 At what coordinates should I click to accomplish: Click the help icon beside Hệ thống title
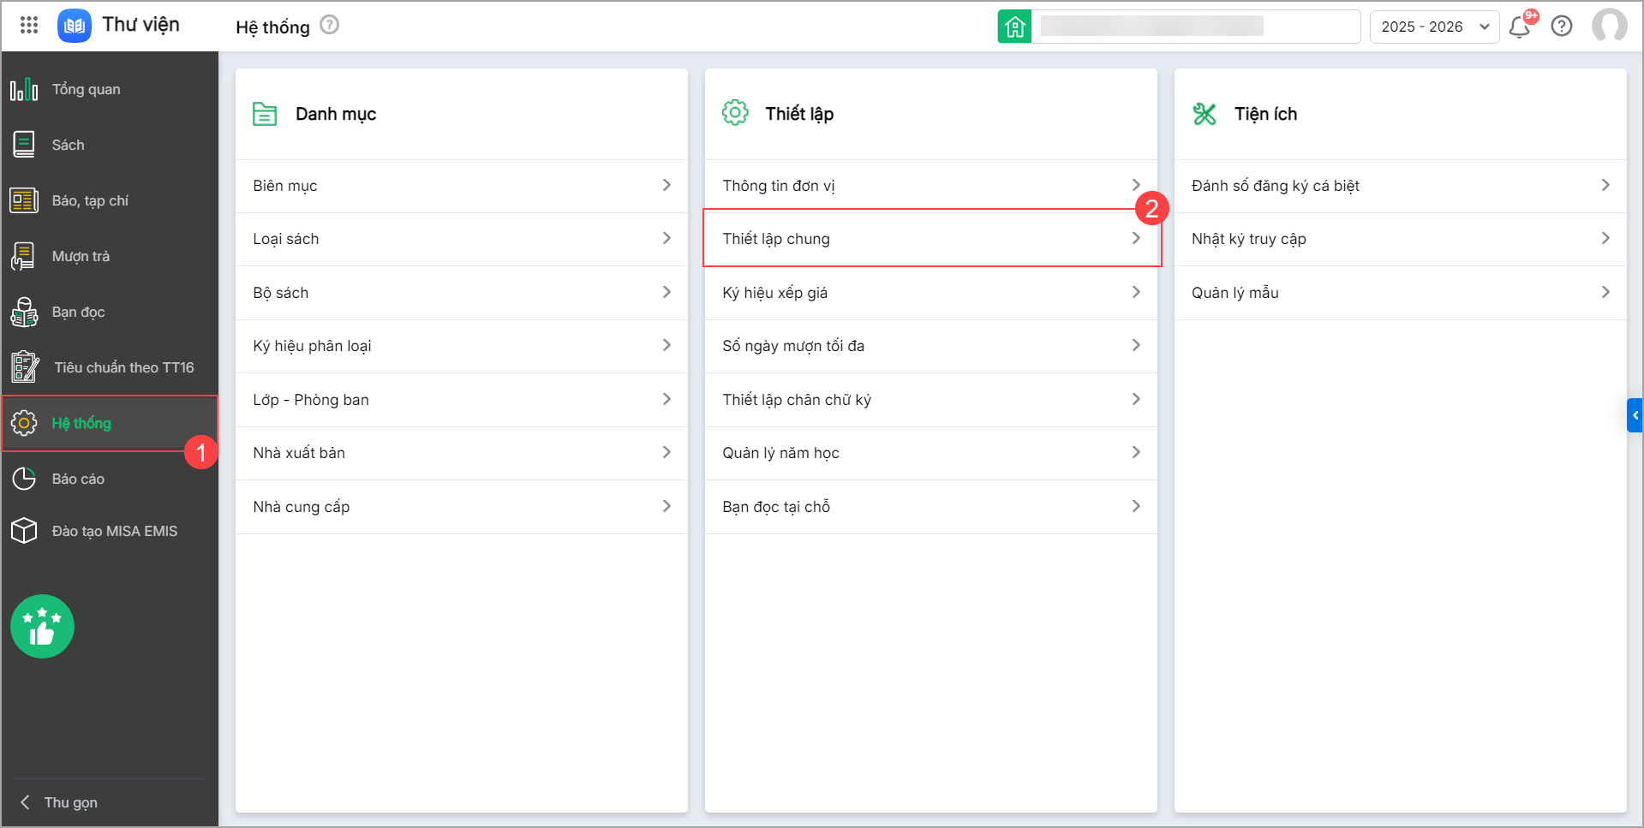tap(330, 25)
